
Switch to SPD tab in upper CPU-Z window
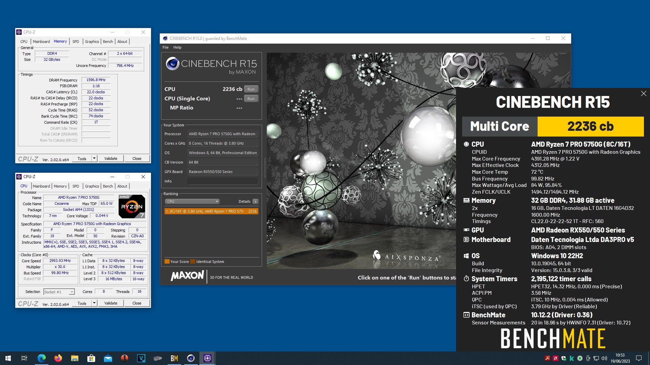76,42
